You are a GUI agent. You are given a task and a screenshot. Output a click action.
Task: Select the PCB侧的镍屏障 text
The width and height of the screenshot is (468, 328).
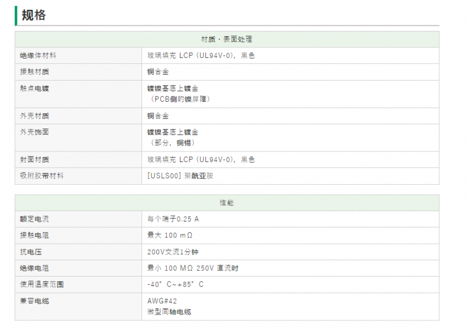point(180,99)
